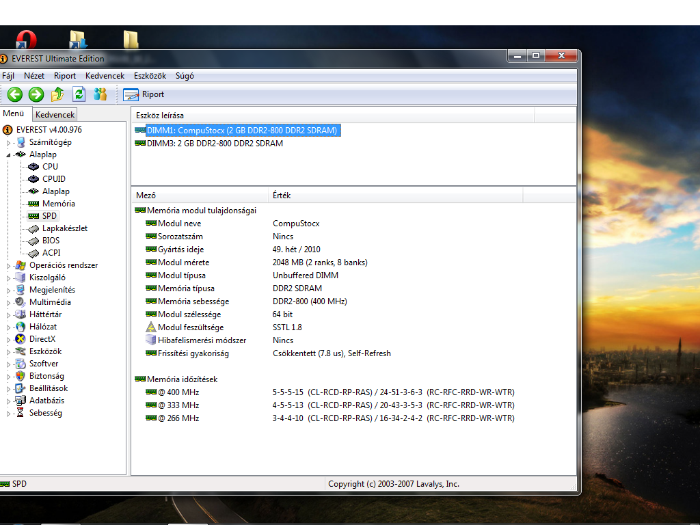This screenshot has width=700, height=525.
Task: Click the Beállítások config icon
Action: (21, 388)
